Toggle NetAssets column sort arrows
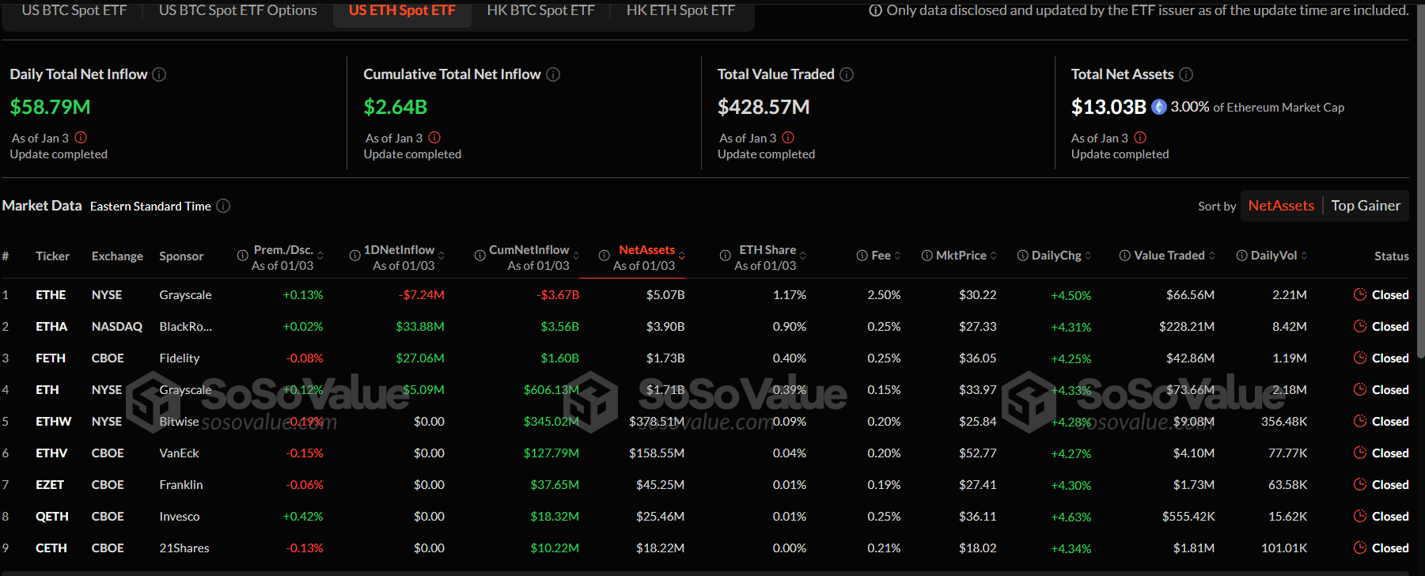1425x576 pixels. pyautogui.click(x=682, y=256)
